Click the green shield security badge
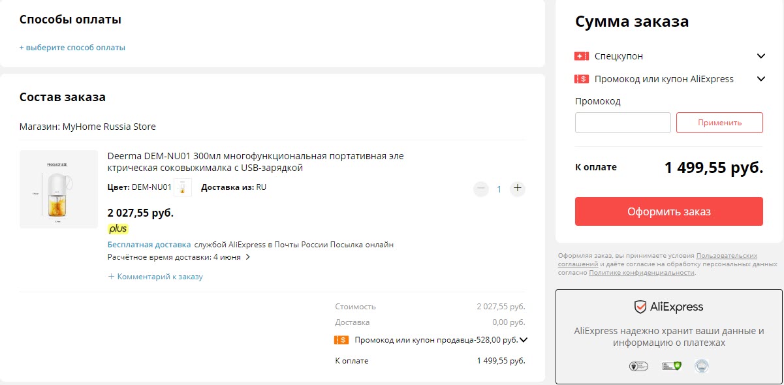The height and width of the screenshot is (385, 784). [x=671, y=366]
